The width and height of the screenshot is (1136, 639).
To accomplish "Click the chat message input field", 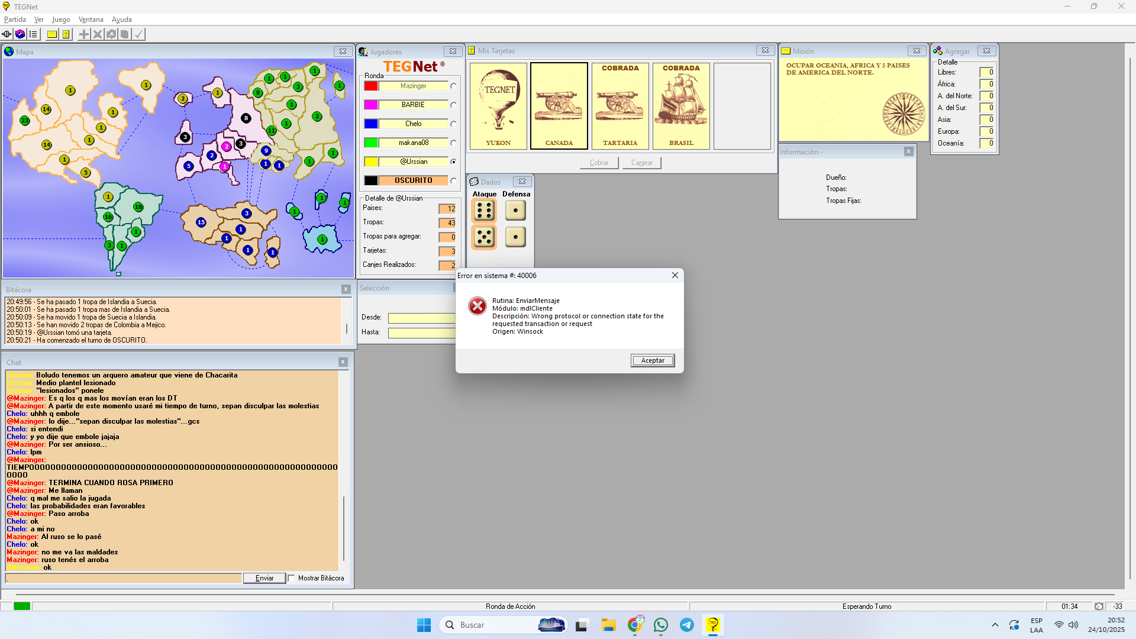I will (123, 579).
